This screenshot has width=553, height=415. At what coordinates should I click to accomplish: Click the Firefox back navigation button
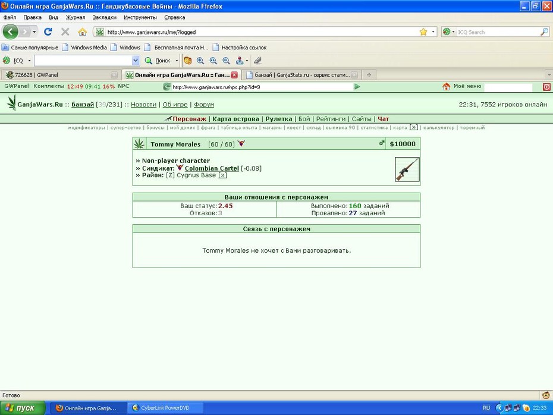tap(10, 32)
